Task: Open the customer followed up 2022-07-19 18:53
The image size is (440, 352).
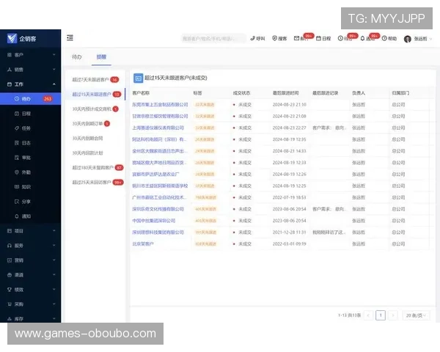Action: tap(159, 197)
